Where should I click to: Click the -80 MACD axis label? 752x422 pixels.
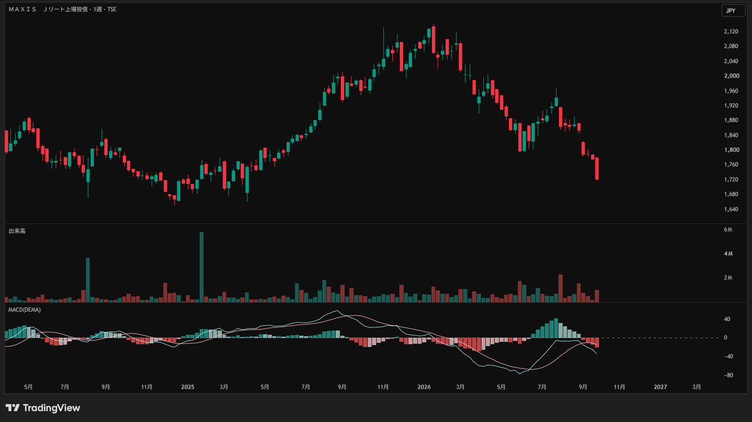click(x=728, y=376)
